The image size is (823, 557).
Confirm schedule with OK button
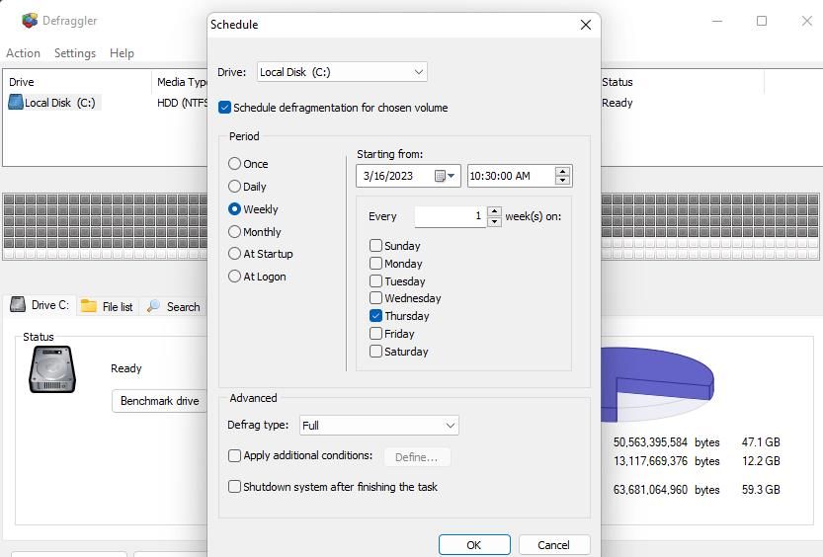pos(474,545)
